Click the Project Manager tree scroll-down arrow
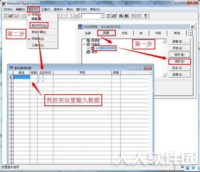The height and width of the screenshot is (172, 200). (164, 75)
